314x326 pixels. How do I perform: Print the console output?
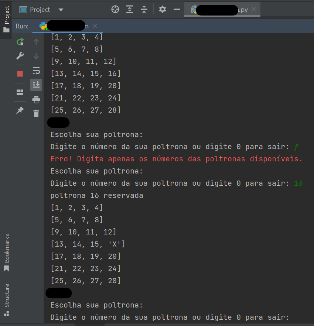[36, 99]
